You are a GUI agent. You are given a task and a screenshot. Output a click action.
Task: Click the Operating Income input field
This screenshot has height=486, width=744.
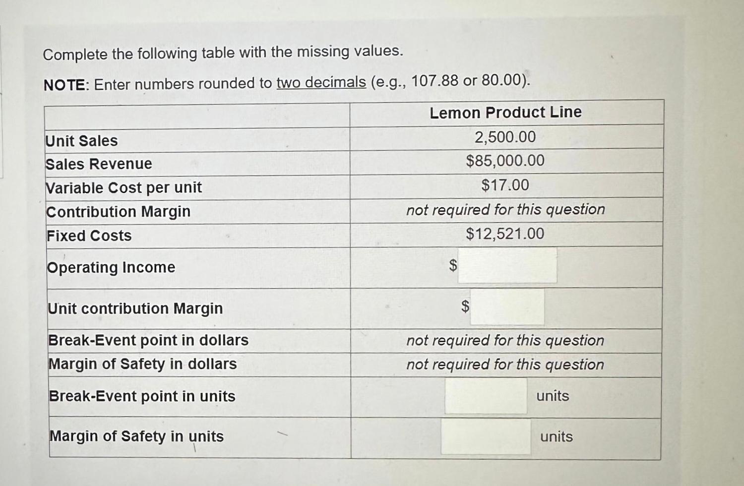(507, 266)
